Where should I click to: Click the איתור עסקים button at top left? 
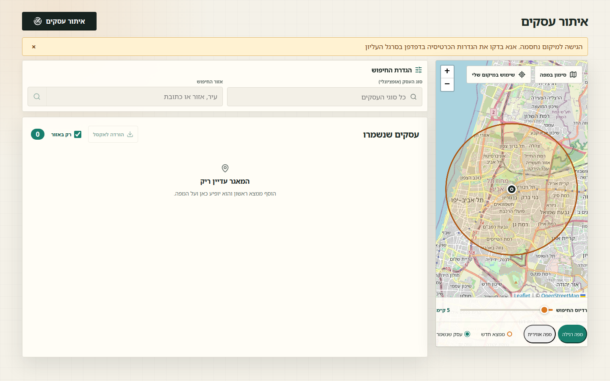click(x=59, y=21)
